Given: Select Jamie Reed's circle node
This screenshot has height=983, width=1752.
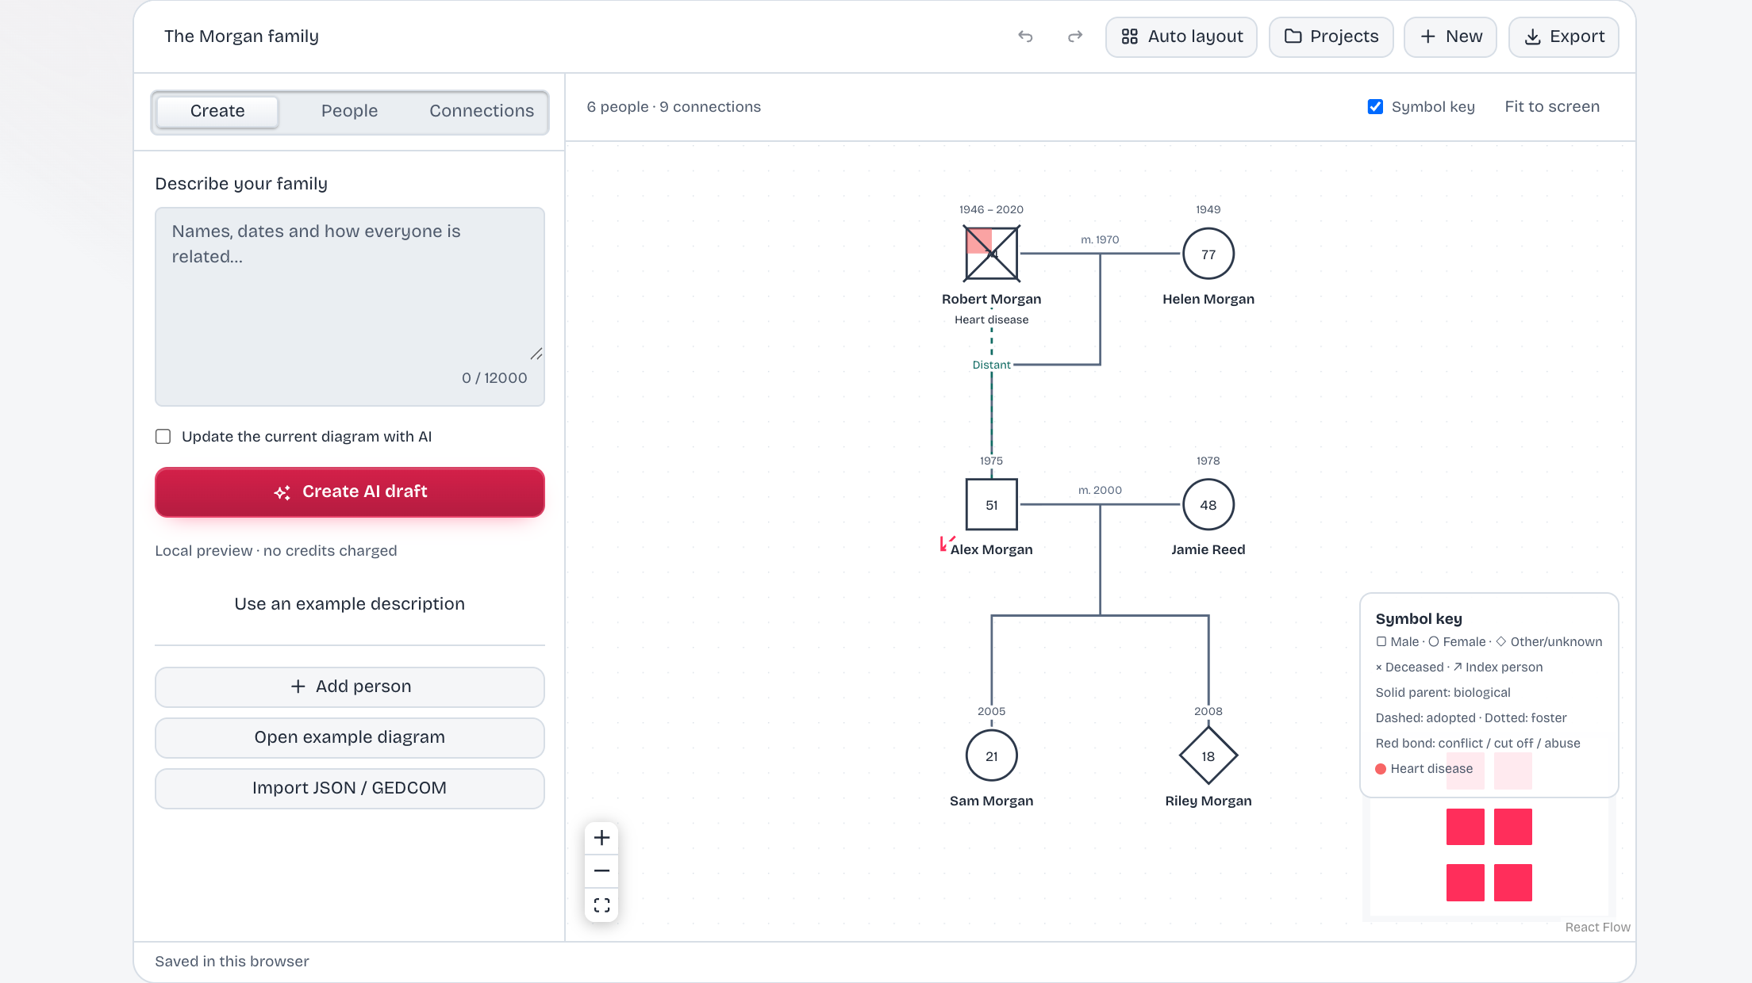Looking at the screenshot, I should click(x=1208, y=504).
